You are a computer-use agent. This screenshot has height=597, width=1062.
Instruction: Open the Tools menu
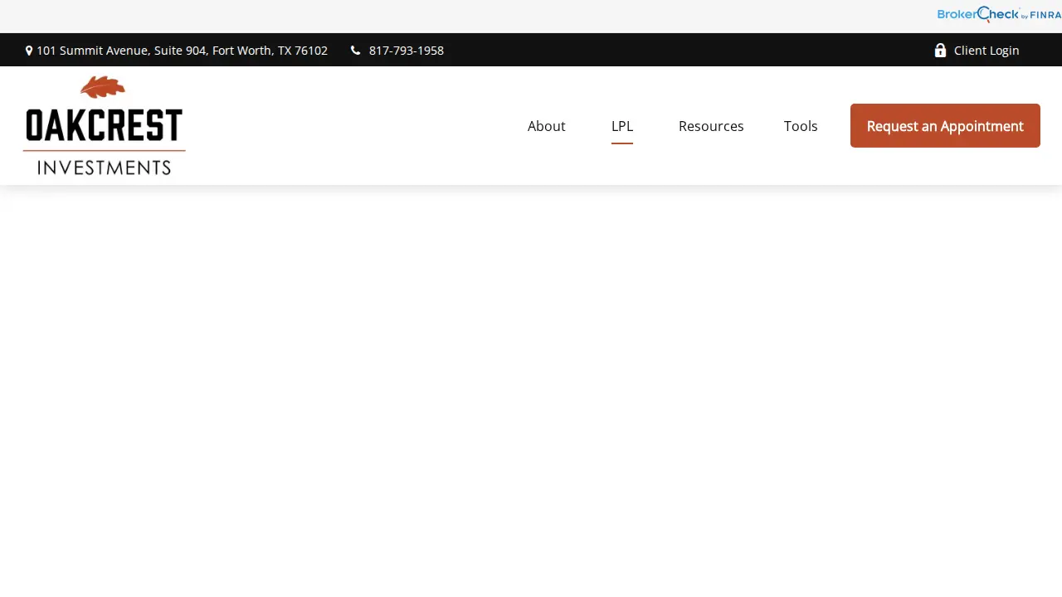point(801,126)
